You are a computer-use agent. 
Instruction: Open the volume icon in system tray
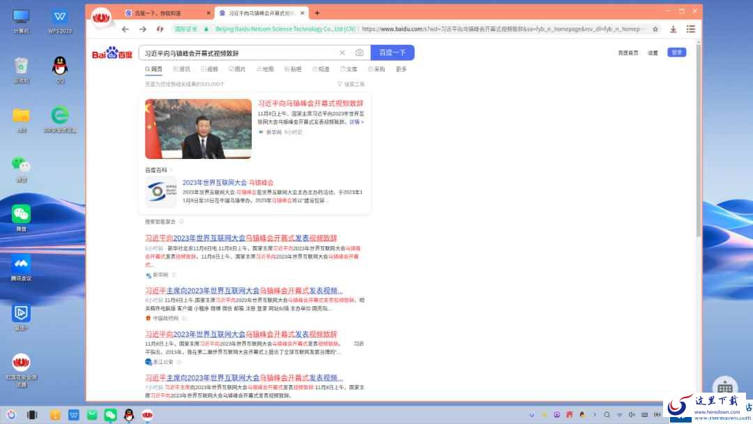[632, 415]
